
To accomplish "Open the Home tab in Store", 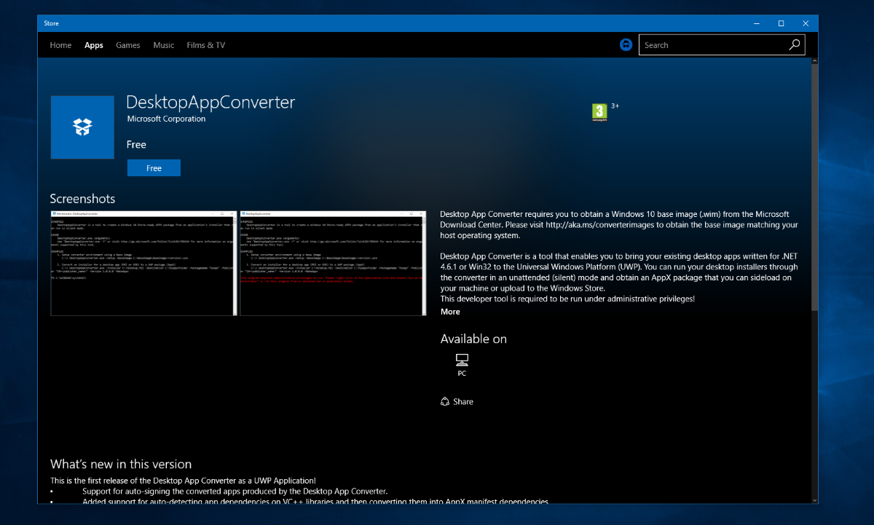I will 60,45.
